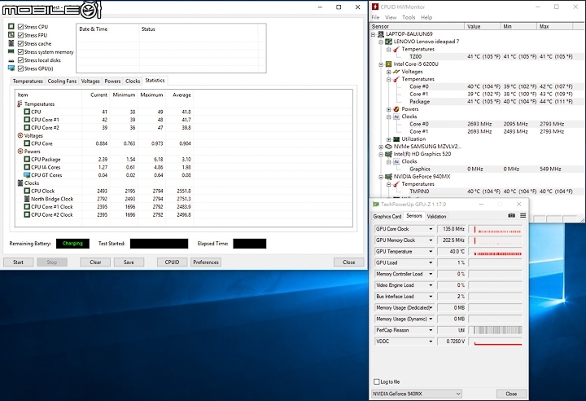Switch to the Temperatures tab
Viewport: 586px width, 401px height.
[x=28, y=81]
